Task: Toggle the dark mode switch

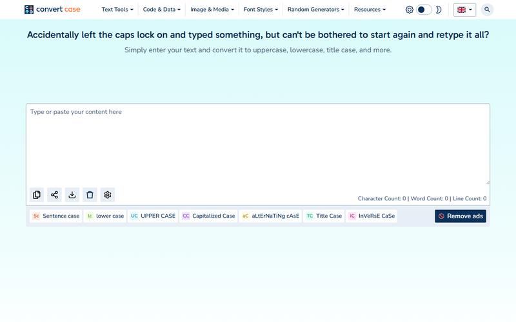Action: coord(424,10)
